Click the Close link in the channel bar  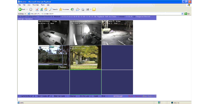click(114, 17)
